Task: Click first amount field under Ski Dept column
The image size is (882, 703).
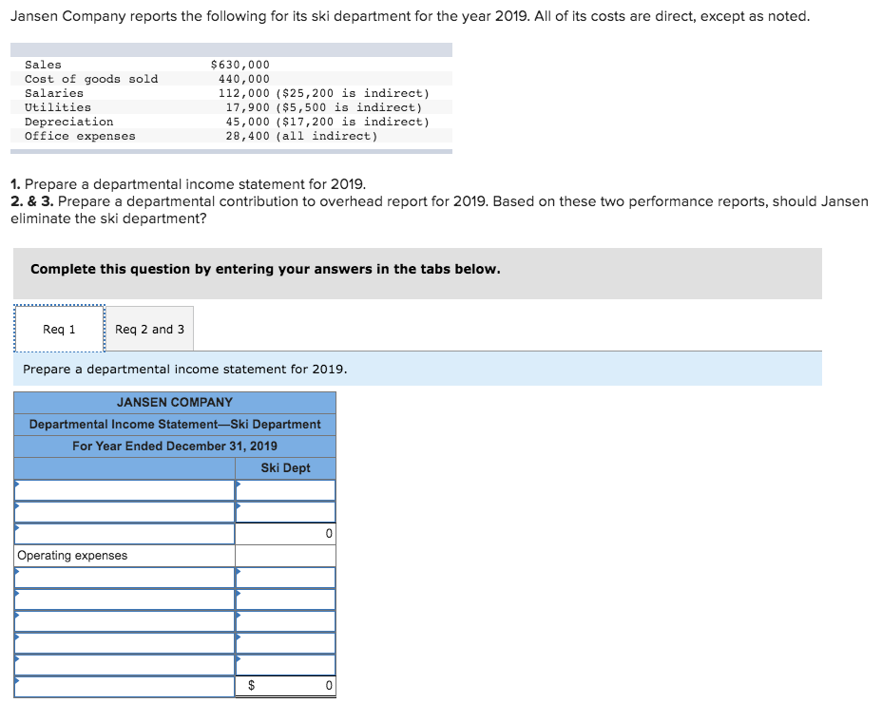Action: (x=286, y=490)
